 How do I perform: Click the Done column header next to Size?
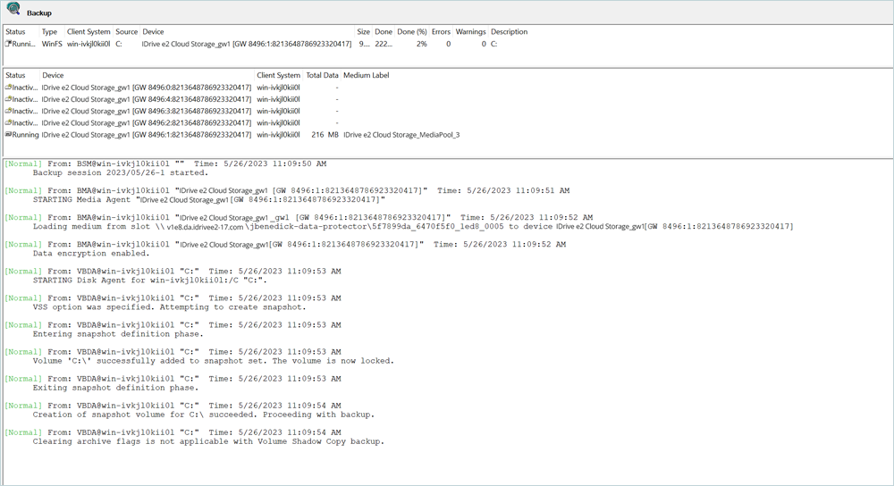384,32
